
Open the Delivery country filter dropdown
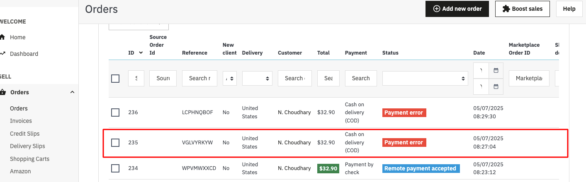pyautogui.click(x=257, y=78)
